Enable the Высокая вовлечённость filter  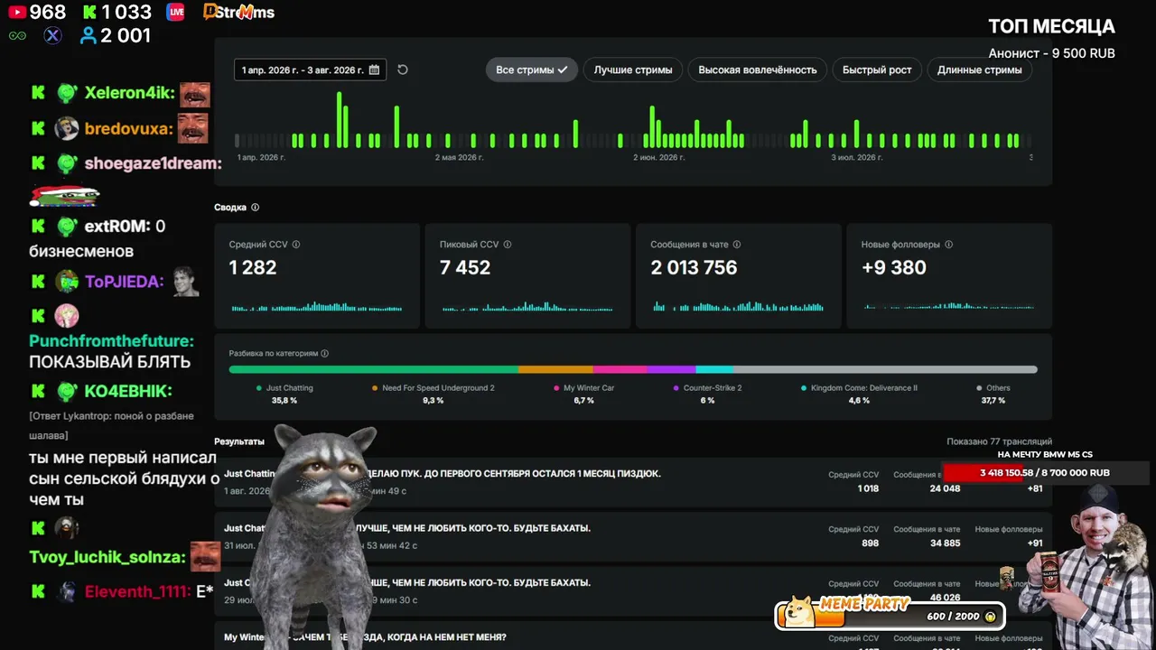click(758, 70)
